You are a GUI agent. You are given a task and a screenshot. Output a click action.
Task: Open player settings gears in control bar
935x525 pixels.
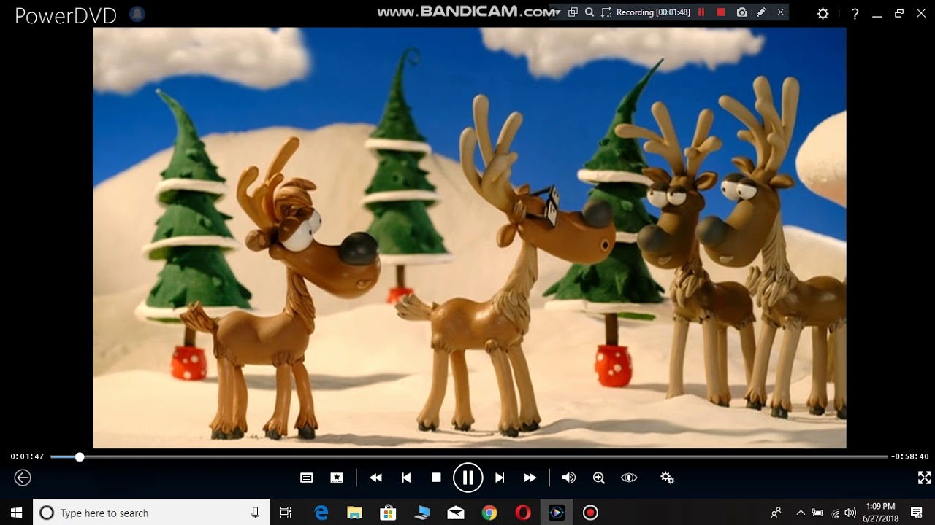click(667, 478)
